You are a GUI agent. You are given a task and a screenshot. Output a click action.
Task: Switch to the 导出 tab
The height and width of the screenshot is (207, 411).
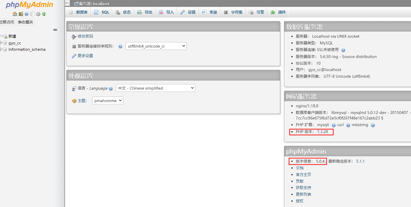pos(145,12)
